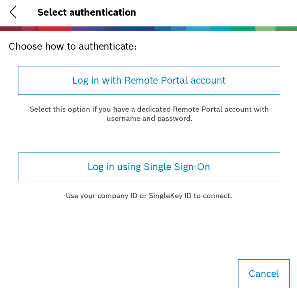Click the bright red stripe segment

tap(55, 29)
